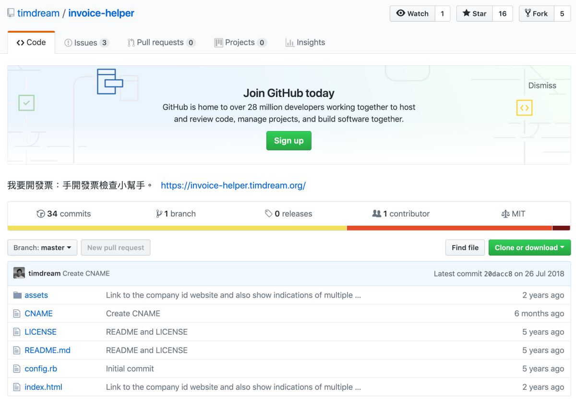View the 1 contributor page

point(401,214)
